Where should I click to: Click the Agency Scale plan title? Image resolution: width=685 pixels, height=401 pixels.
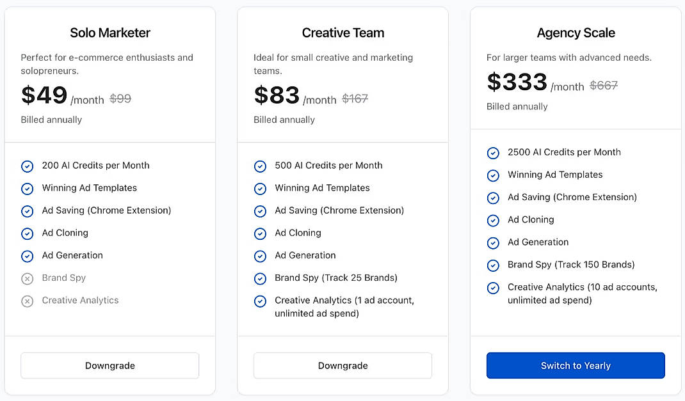tap(576, 33)
